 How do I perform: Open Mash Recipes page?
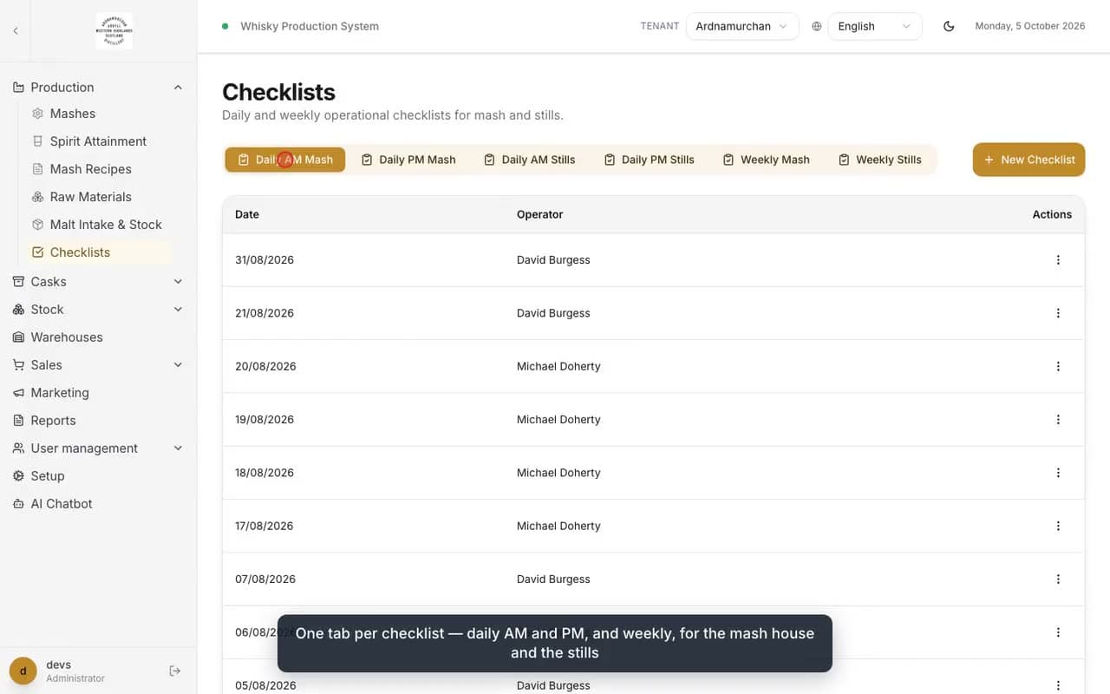click(99, 169)
